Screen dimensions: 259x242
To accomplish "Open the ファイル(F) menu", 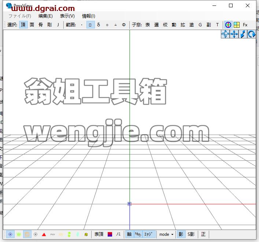I will tap(20, 16).
